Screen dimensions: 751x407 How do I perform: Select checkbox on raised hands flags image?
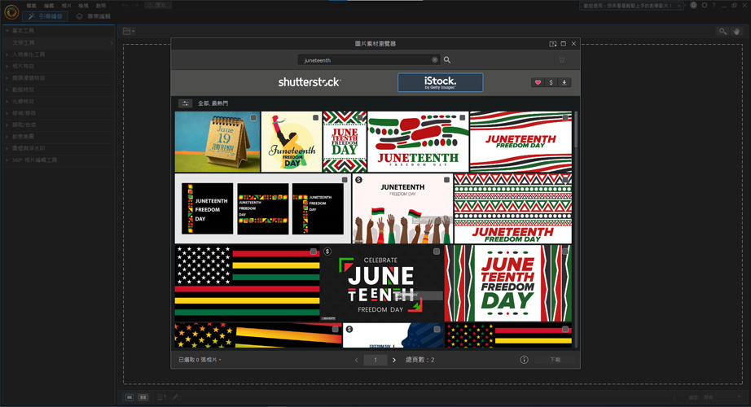tap(446, 180)
